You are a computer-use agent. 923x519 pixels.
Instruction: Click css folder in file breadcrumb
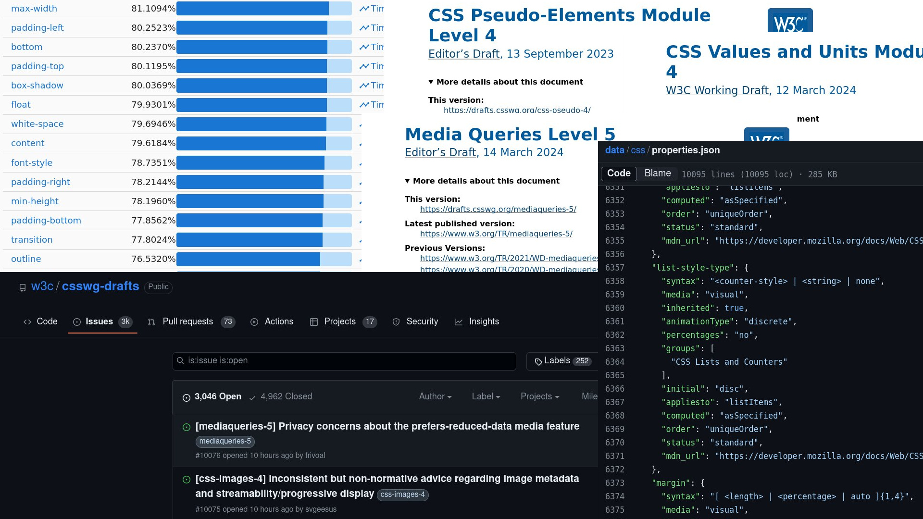(x=638, y=150)
